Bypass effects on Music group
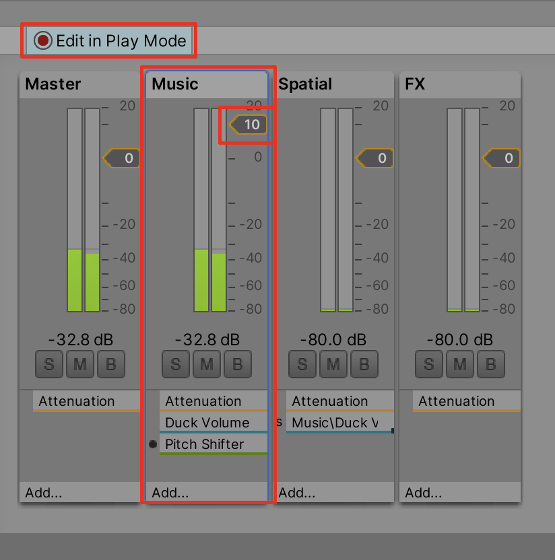This screenshot has width=555, height=560. [238, 364]
